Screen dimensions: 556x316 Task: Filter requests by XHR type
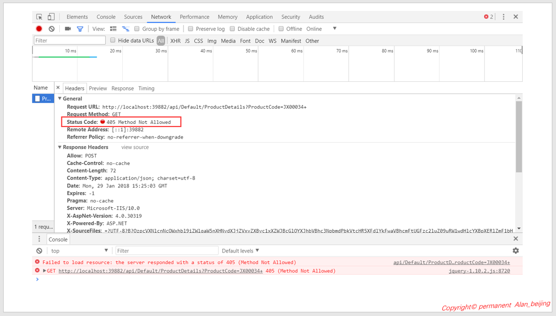tap(175, 41)
